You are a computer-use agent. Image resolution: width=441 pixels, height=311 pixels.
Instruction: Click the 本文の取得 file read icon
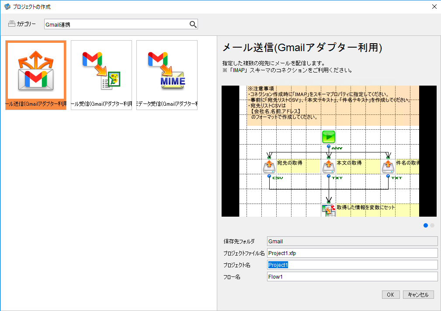pos(329,167)
